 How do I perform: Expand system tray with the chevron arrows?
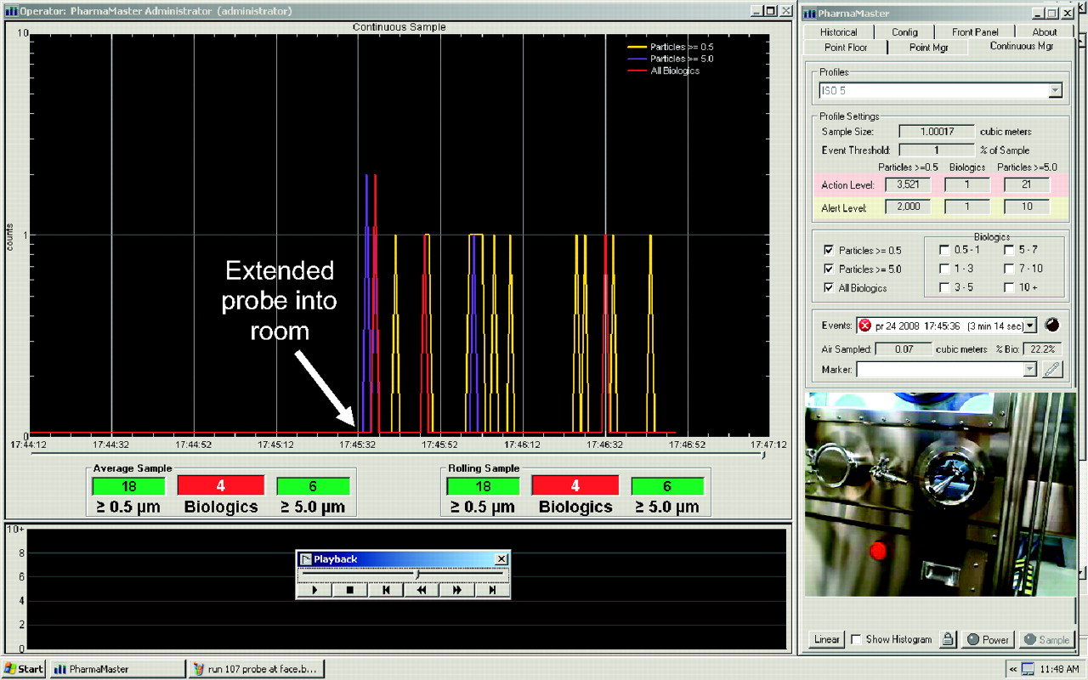pos(1013,669)
